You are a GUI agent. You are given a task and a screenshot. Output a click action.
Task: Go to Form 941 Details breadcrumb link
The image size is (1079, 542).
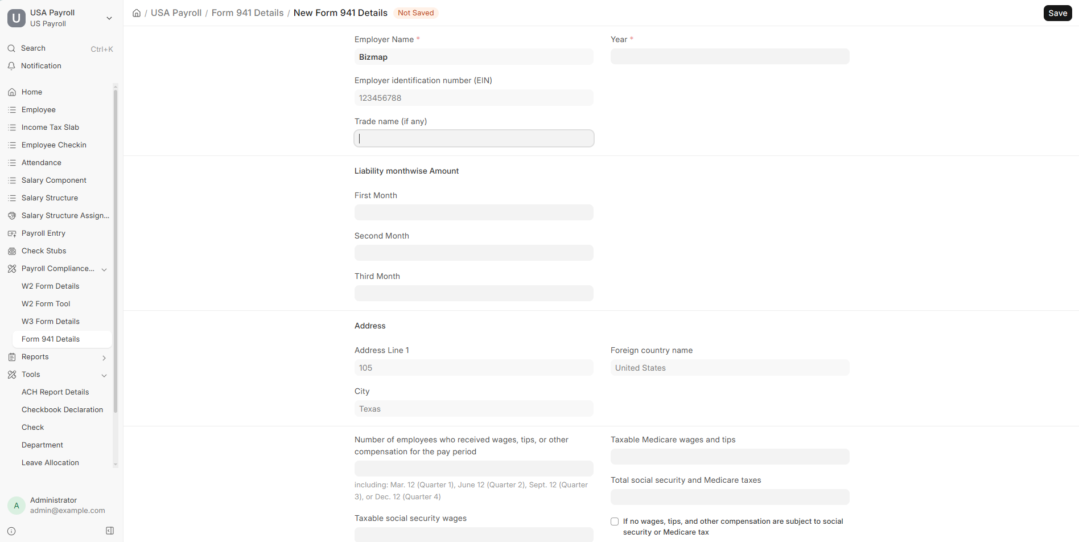(248, 13)
